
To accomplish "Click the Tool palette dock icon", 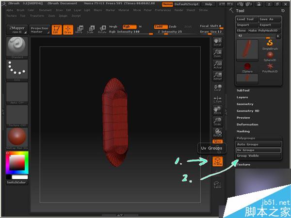I will [x=283, y=11].
